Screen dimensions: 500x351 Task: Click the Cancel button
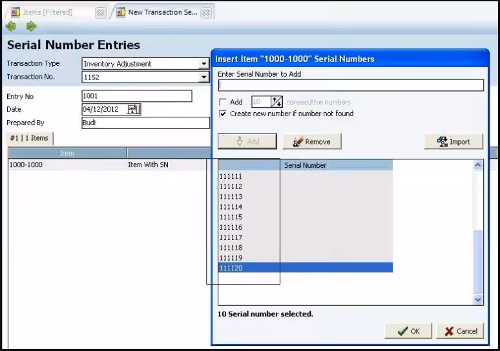coord(460,331)
